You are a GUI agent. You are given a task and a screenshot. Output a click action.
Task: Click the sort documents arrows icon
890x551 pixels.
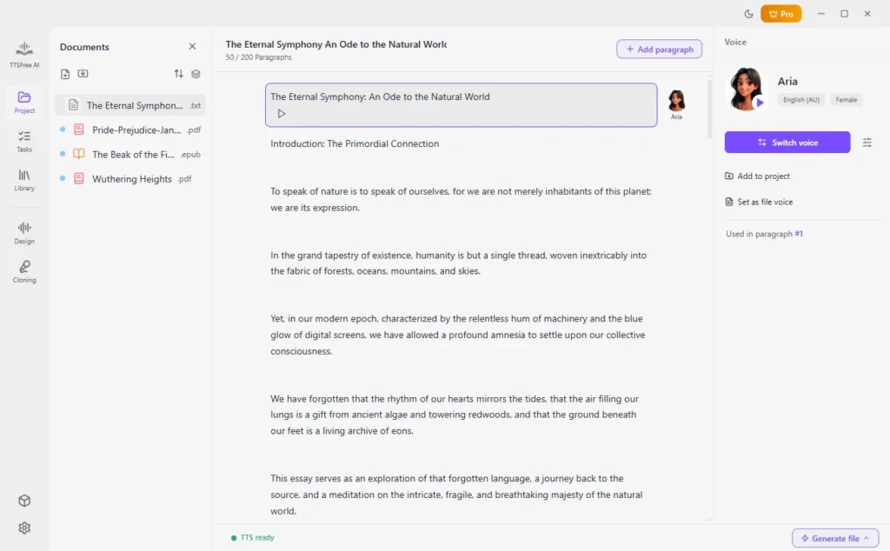click(x=178, y=74)
